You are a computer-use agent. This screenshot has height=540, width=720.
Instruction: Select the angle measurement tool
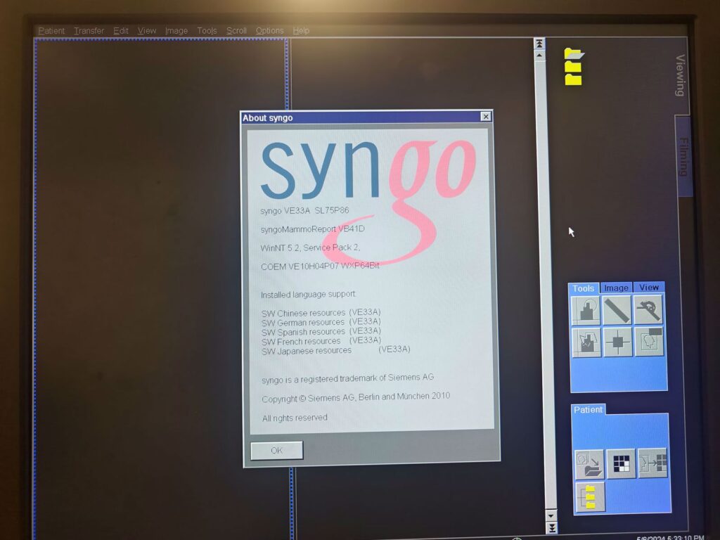648,309
